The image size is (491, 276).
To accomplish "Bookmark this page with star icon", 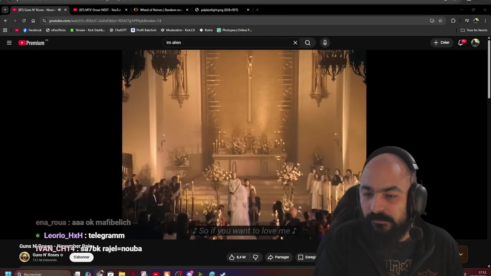I will 440,21.
